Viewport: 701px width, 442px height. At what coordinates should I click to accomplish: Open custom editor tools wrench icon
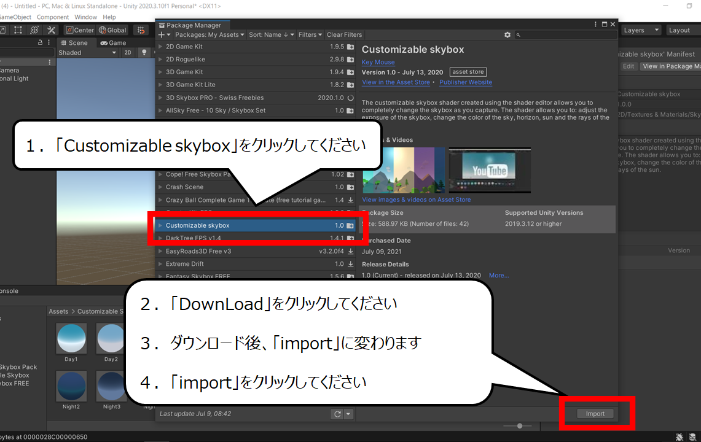click(52, 30)
